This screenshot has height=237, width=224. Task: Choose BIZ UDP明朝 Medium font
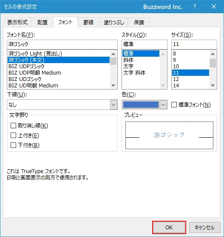(x=59, y=73)
